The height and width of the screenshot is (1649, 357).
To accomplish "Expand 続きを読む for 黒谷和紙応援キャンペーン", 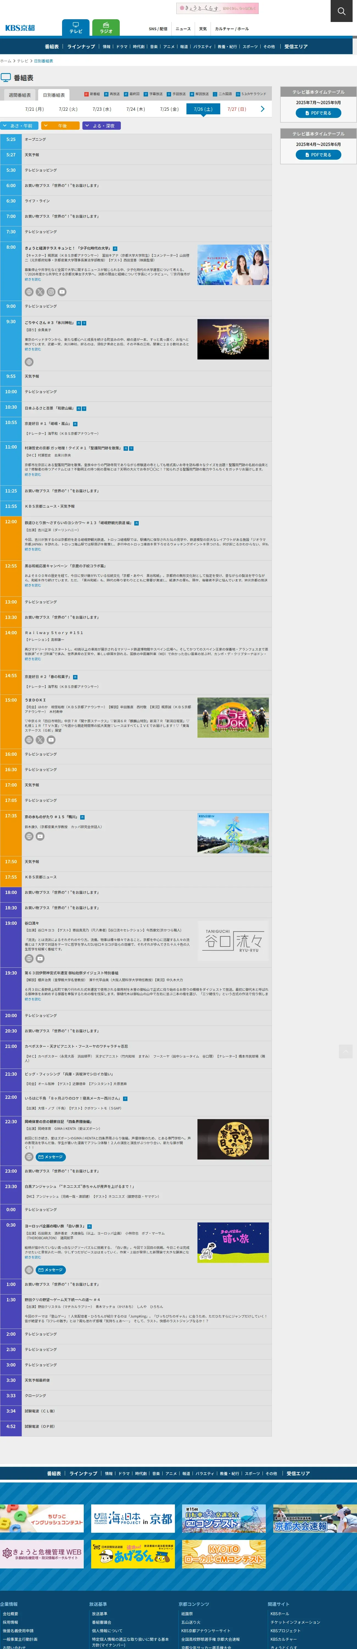I will click(33, 585).
